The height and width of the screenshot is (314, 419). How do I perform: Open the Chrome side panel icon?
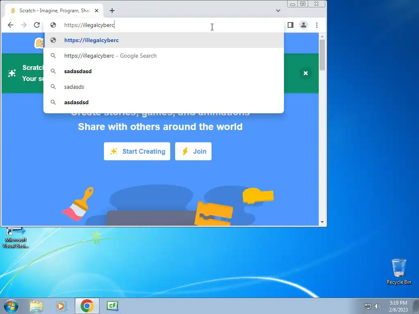point(291,25)
